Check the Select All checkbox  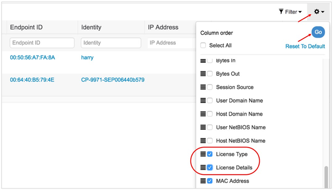click(x=203, y=45)
